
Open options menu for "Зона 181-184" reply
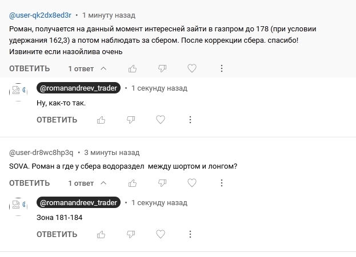tap(190, 234)
